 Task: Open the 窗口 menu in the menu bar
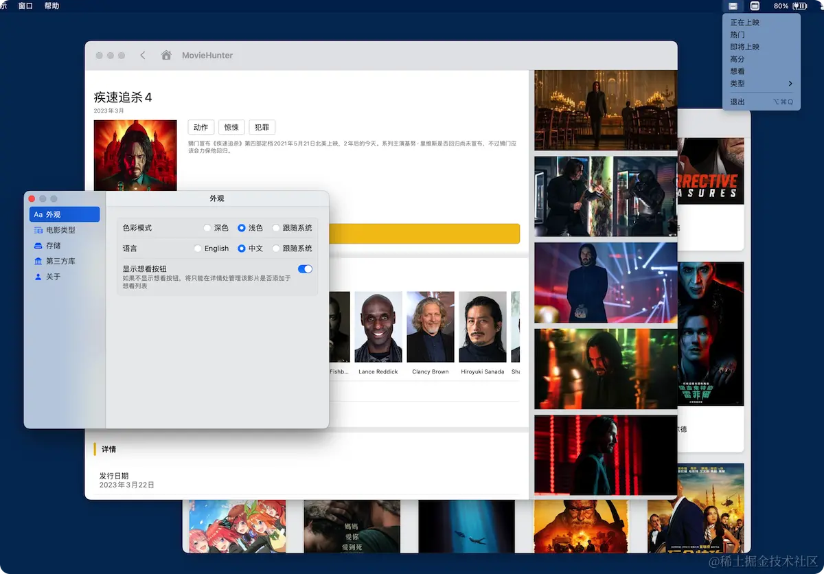25,5
